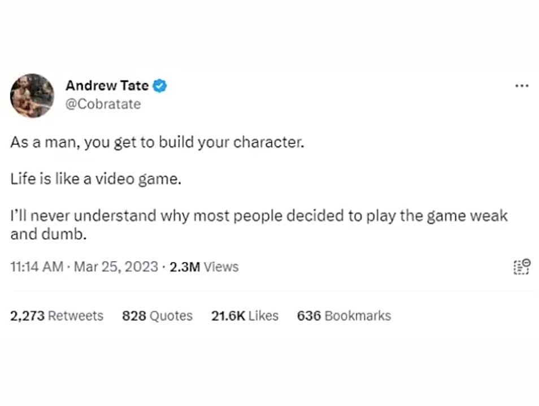The height and width of the screenshot is (406, 539).
Task: Click the Mar 25, 2023 date
Action: (116, 267)
